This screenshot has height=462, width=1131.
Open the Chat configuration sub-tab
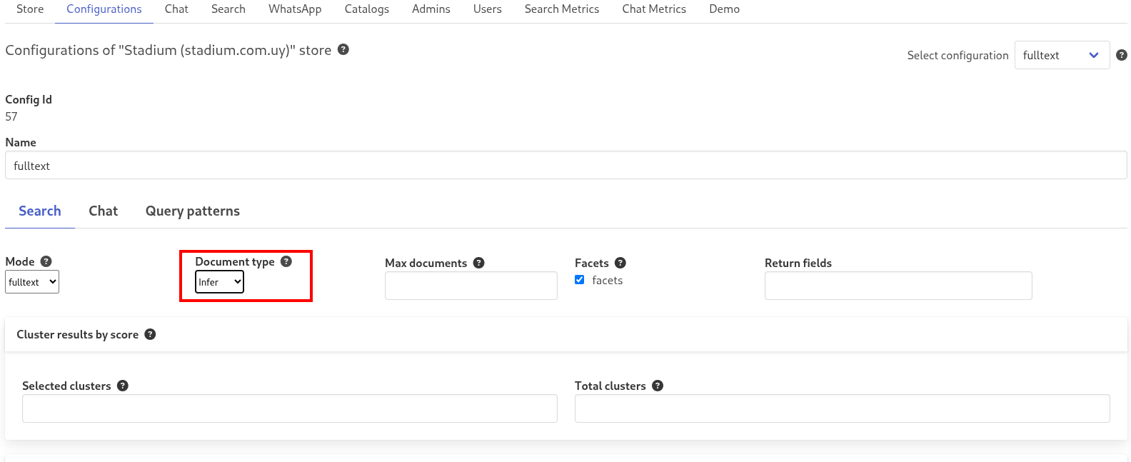click(x=104, y=211)
